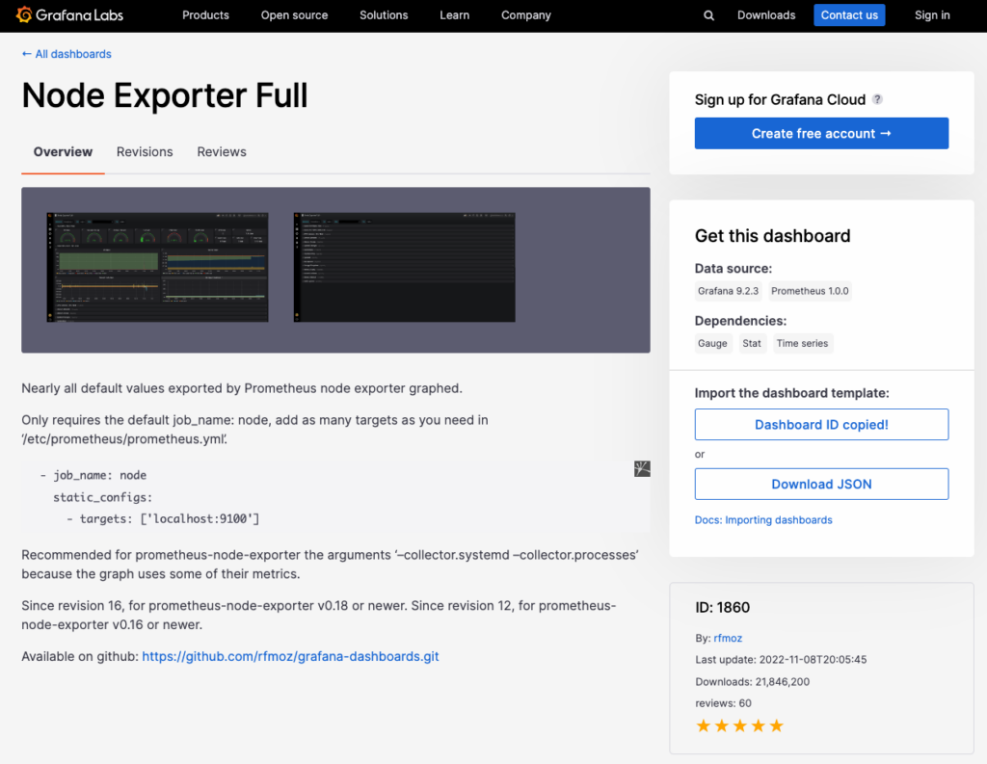Open the second dashboard screenshot thumbnail
Screen dimensions: 987x764
coord(404,268)
